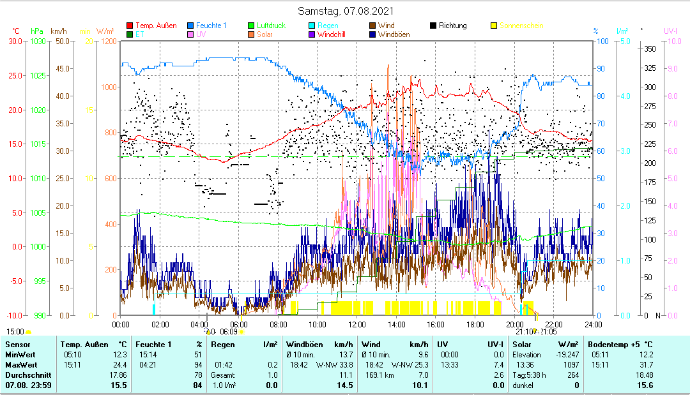Click the Windböen km/h column header

319,345
